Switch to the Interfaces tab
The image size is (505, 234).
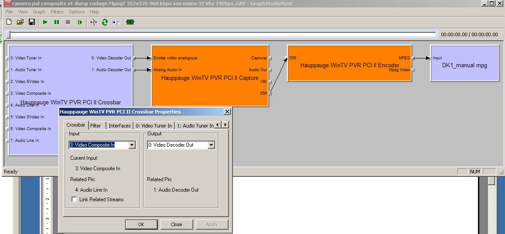pos(119,126)
